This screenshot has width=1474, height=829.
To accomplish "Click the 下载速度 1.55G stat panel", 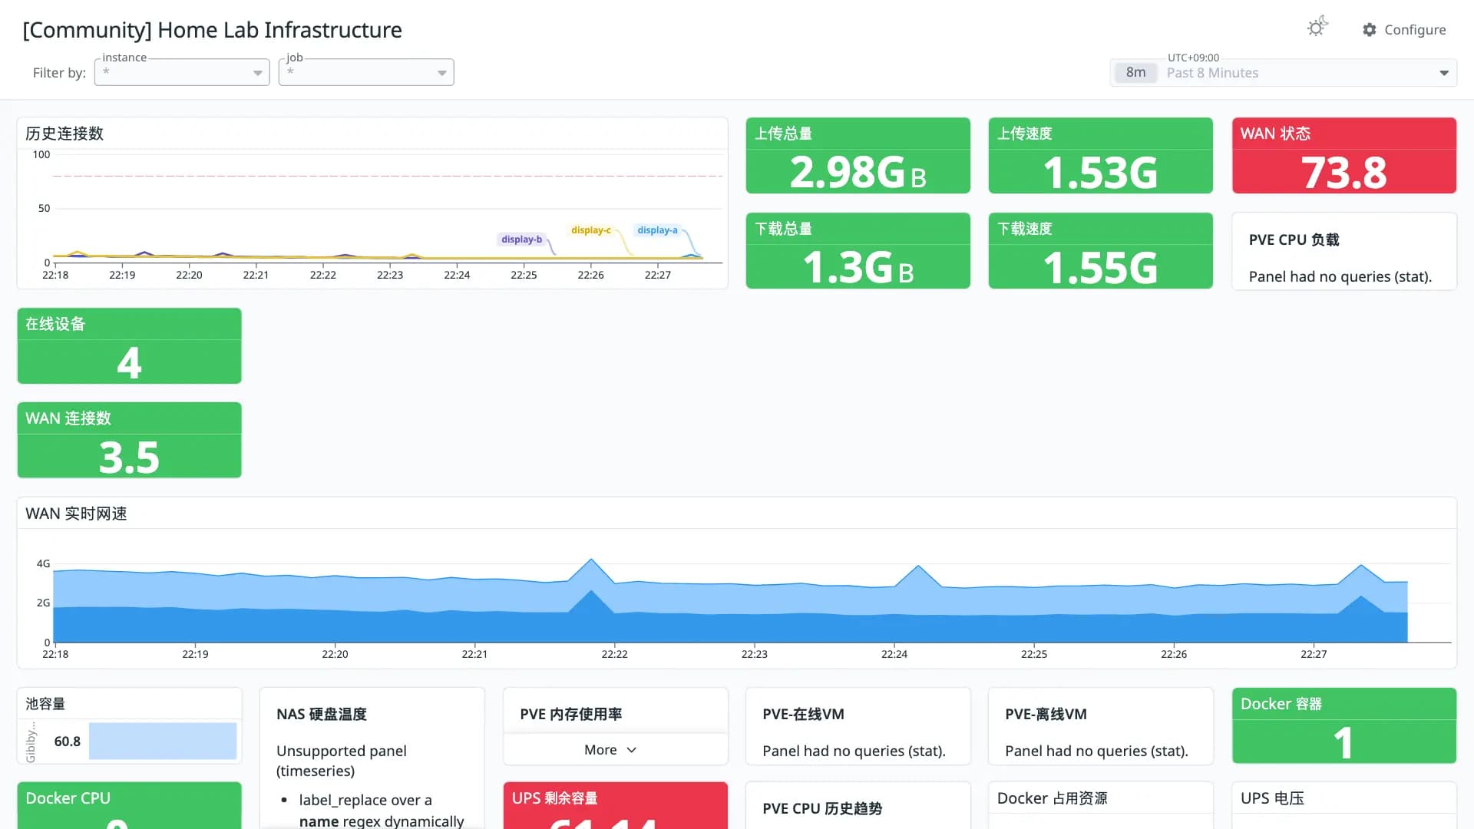I will tap(1100, 250).
